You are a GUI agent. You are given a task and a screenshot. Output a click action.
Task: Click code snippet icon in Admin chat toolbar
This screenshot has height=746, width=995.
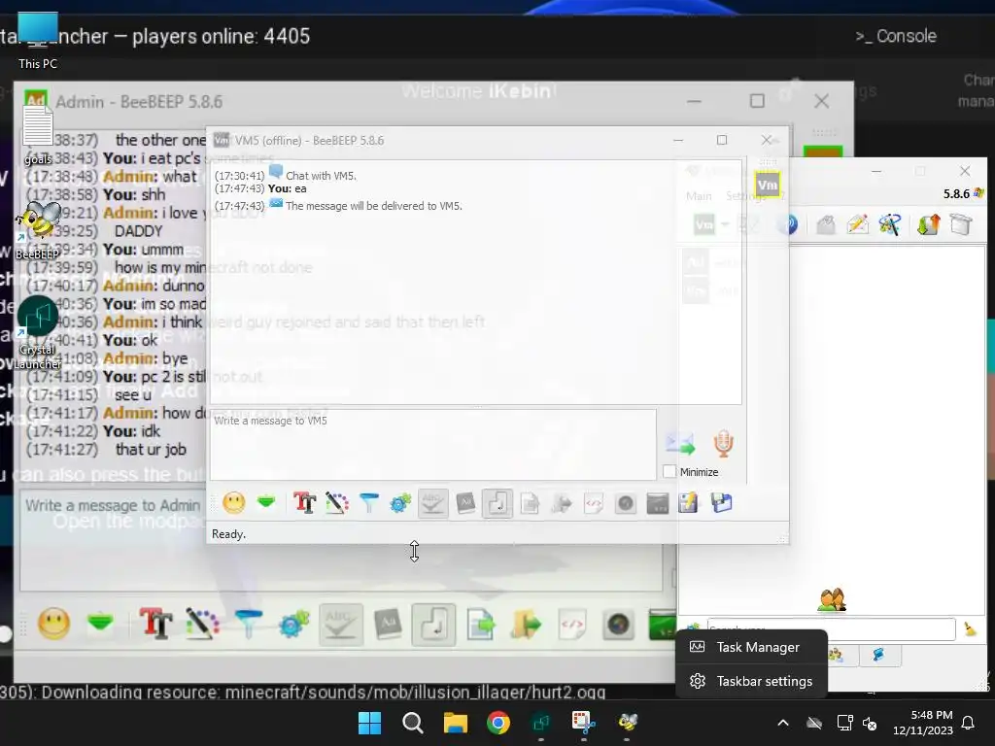572,625
